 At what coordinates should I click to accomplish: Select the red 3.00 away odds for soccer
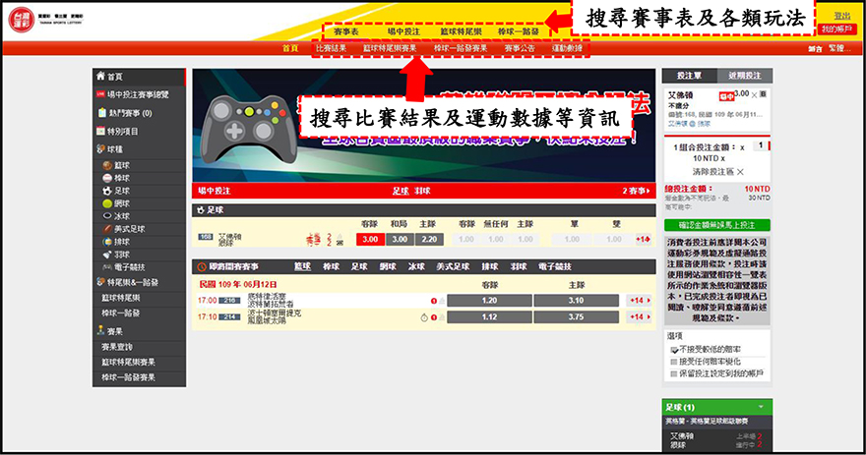(370, 239)
